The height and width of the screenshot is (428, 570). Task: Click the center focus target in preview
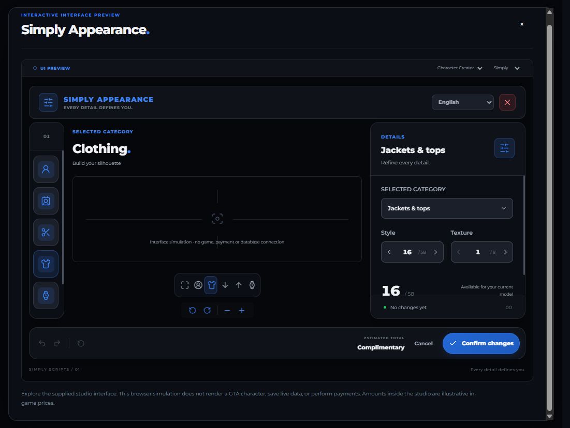(217, 219)
